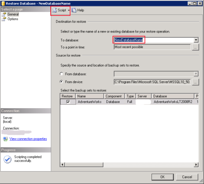Click the General page icon

tap(4, 14)
